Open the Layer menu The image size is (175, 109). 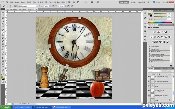click(x=23, y=2)
